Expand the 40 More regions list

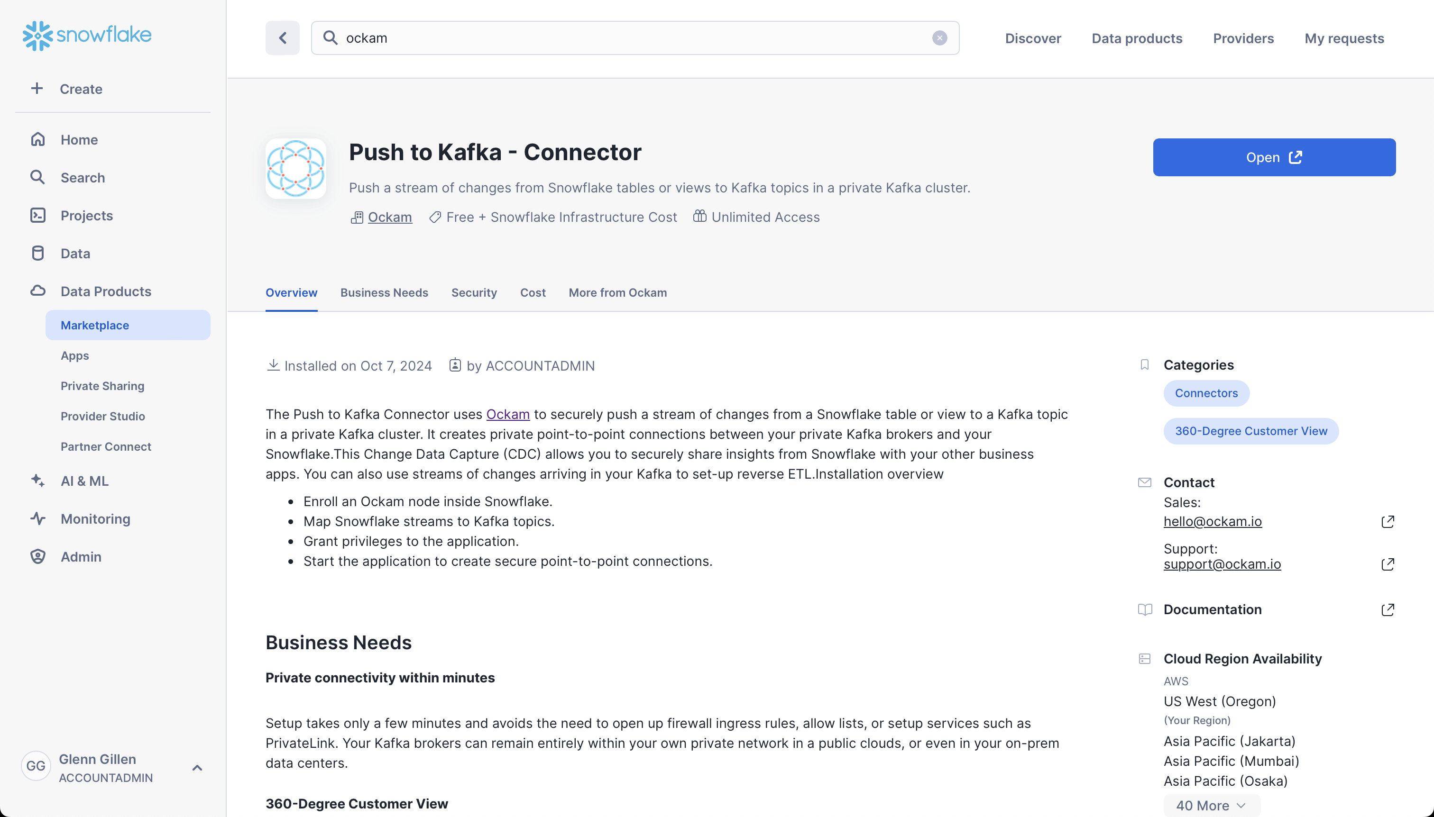click(x=1211, y=806)
